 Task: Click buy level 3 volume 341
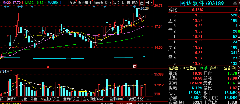234,53
